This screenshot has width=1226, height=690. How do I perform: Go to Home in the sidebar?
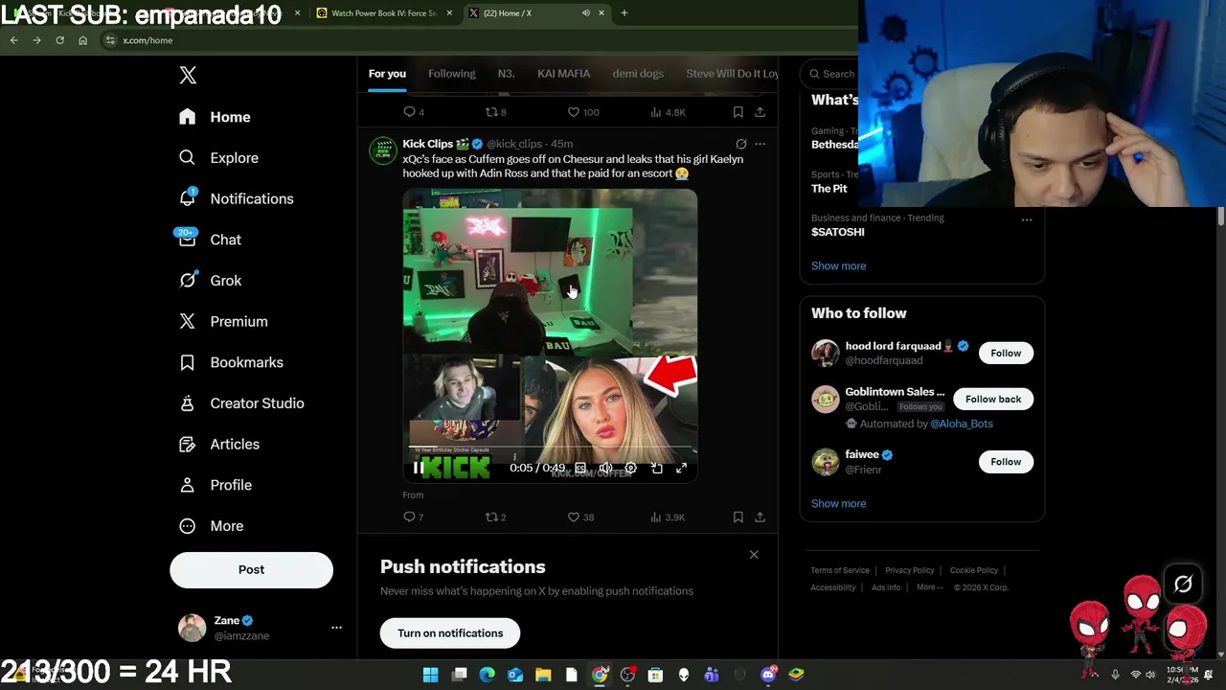tap(215, 117)
